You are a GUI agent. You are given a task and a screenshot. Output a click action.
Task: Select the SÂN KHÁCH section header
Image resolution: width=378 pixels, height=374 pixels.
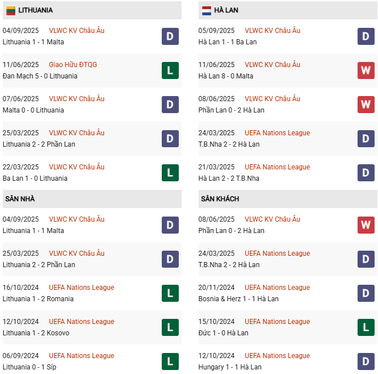coord(220,199)
